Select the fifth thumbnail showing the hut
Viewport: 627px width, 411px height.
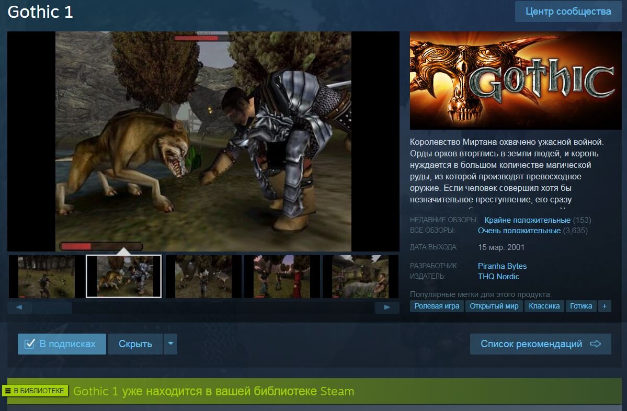pos(360,277)
